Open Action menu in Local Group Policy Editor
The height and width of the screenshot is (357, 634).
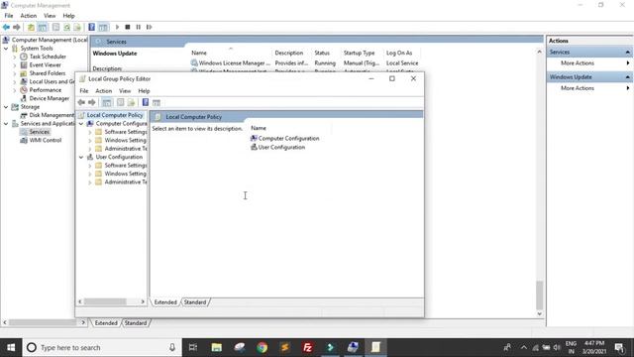pos(103,90)
